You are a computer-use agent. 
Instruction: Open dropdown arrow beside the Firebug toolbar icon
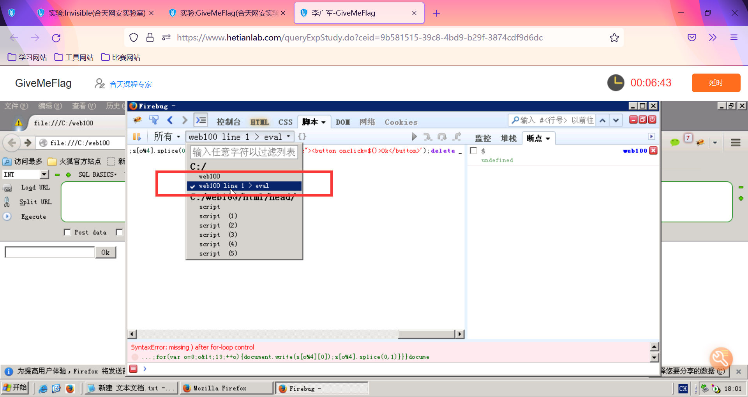click(x=715, y=143)
